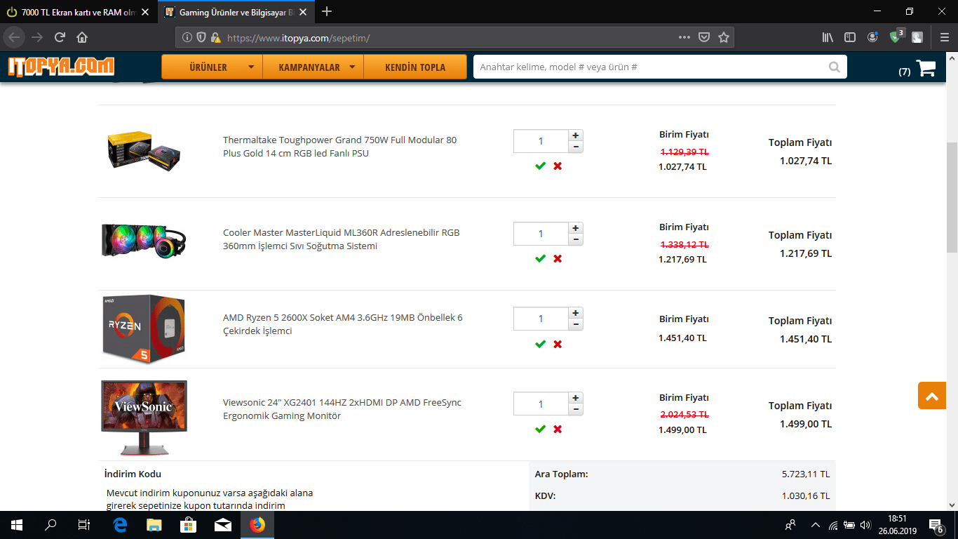
Task: Open the shopping cart icon in header
Action: (926, 68)
